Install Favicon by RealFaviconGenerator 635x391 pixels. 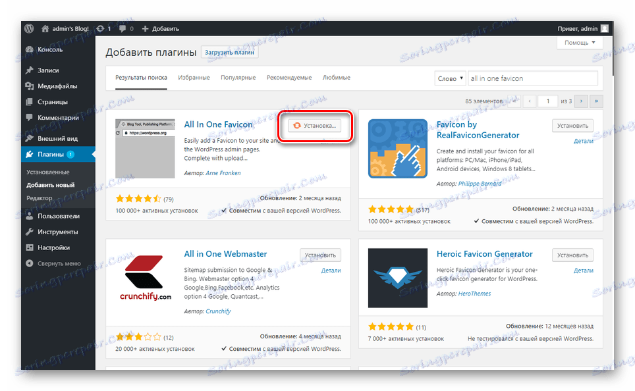pos(572,126)
